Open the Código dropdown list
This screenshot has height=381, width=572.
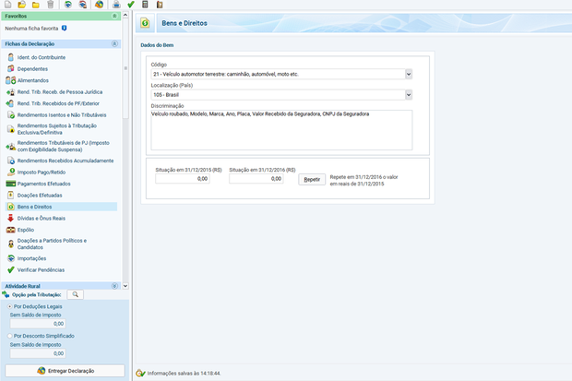click(x=409, y=74)
